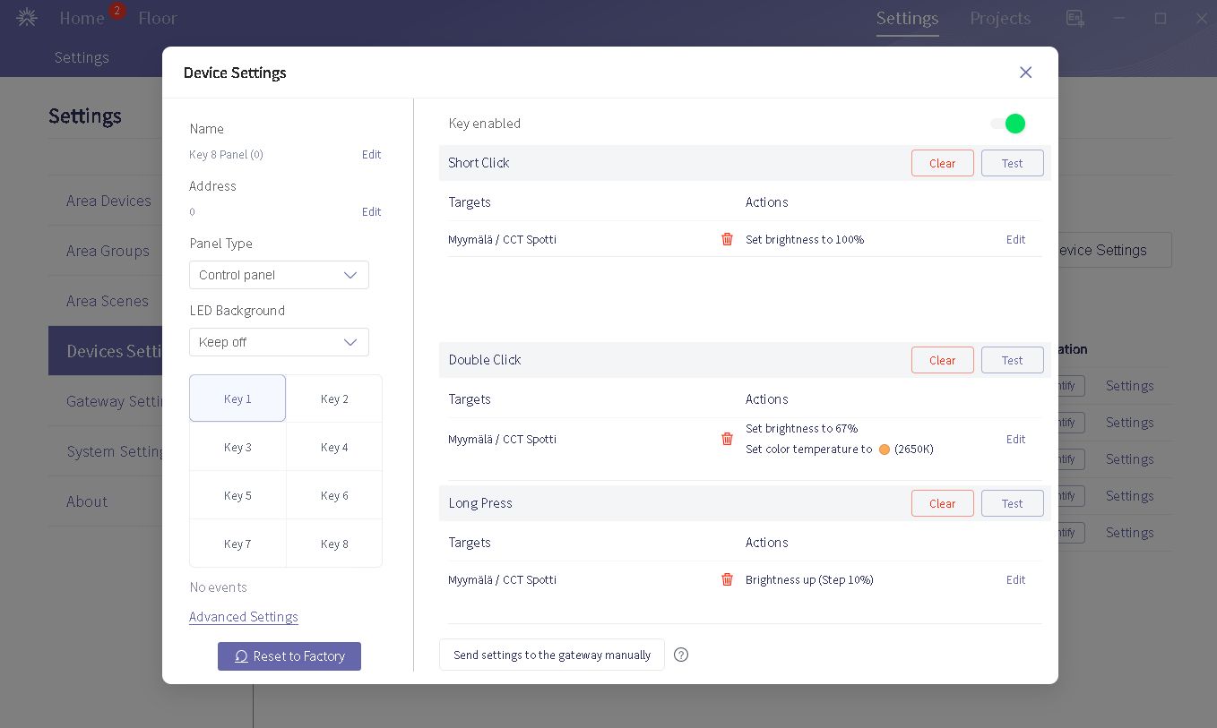
Task: Click the Reset to Factory button
Action: (289, 656)
